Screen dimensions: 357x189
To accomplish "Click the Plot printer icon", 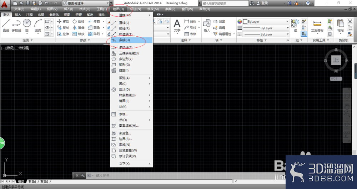I will (x=40, y=3).
